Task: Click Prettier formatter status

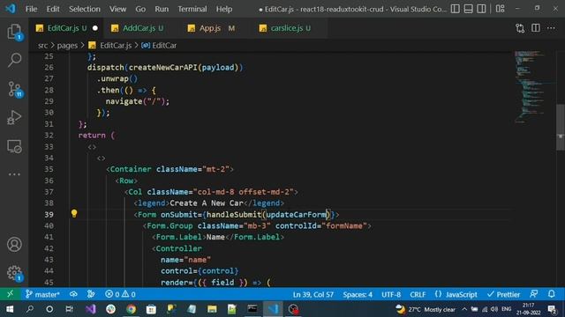Action: click(x=503, y=294)
